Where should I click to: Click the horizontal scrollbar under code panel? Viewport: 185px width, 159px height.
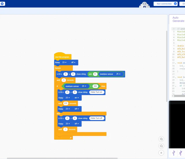coord(177,96)
